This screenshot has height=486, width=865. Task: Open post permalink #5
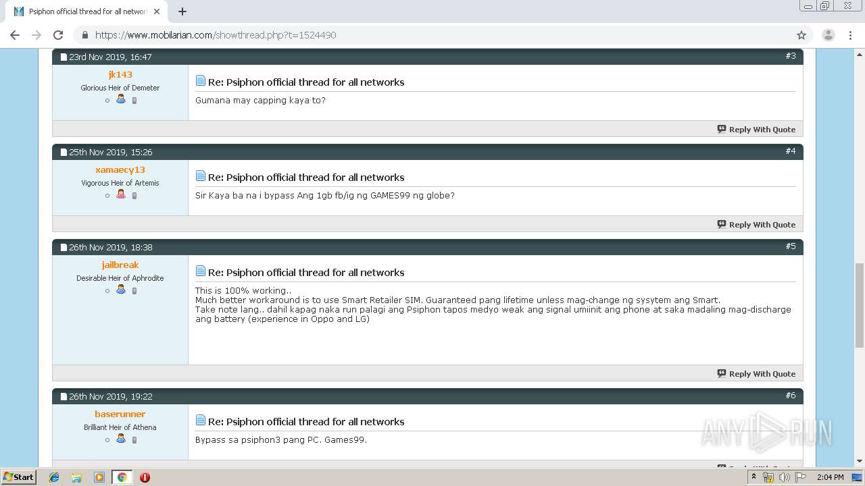(791, 246)
